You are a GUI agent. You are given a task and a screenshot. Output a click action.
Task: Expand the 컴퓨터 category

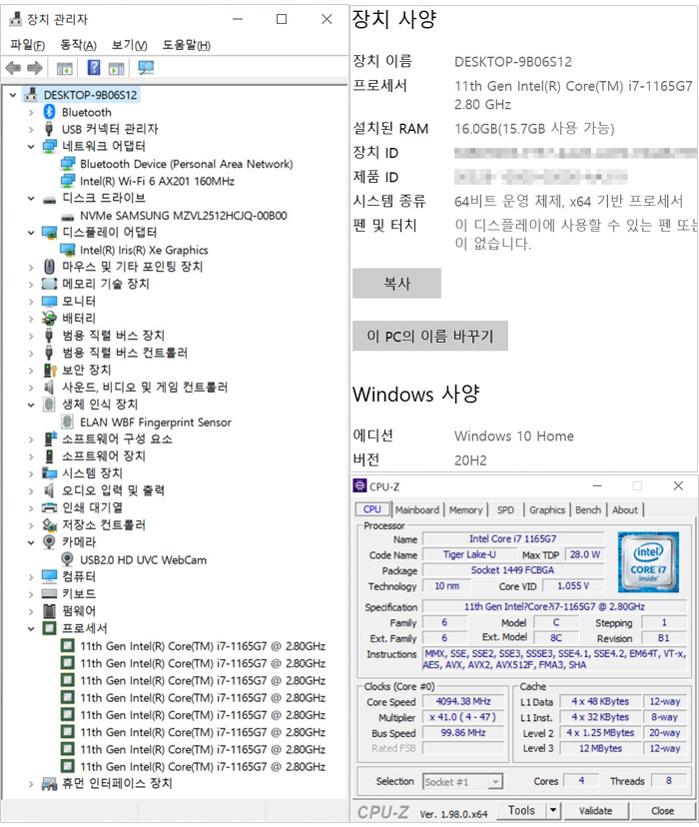coord(31,577)
